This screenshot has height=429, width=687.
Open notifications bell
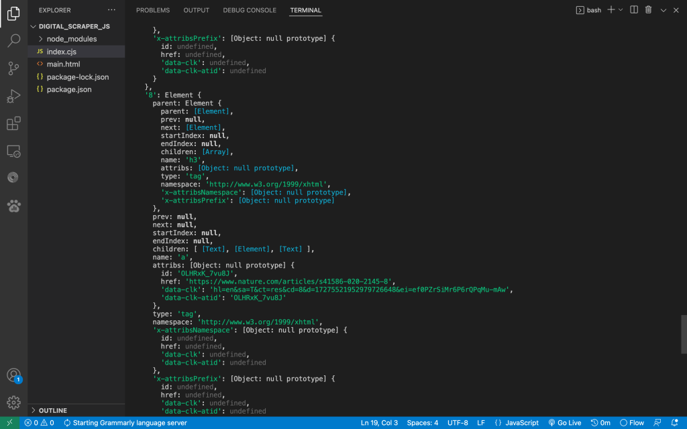pyautogui.click(x=675, y=423)
